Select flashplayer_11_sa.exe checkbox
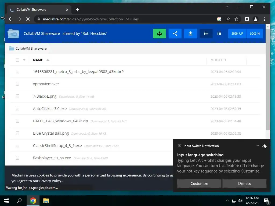 17,158
